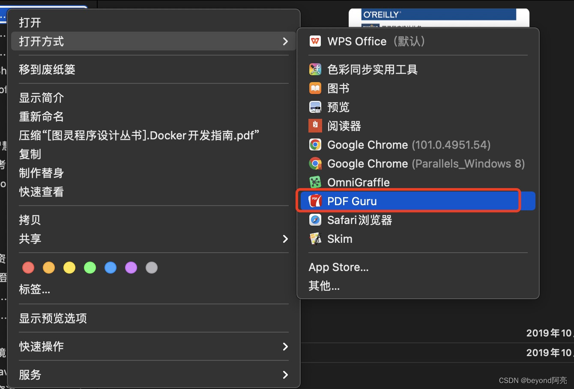Screen dimensions: 574x389
Task: Expand the 打开方式 submenu arrow
Action: pyautogui.click(x=285, y=41)
